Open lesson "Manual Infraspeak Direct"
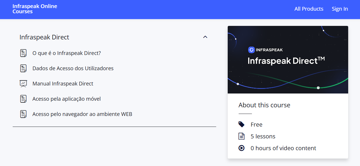360x166 pixels. (x=63, y=84)
